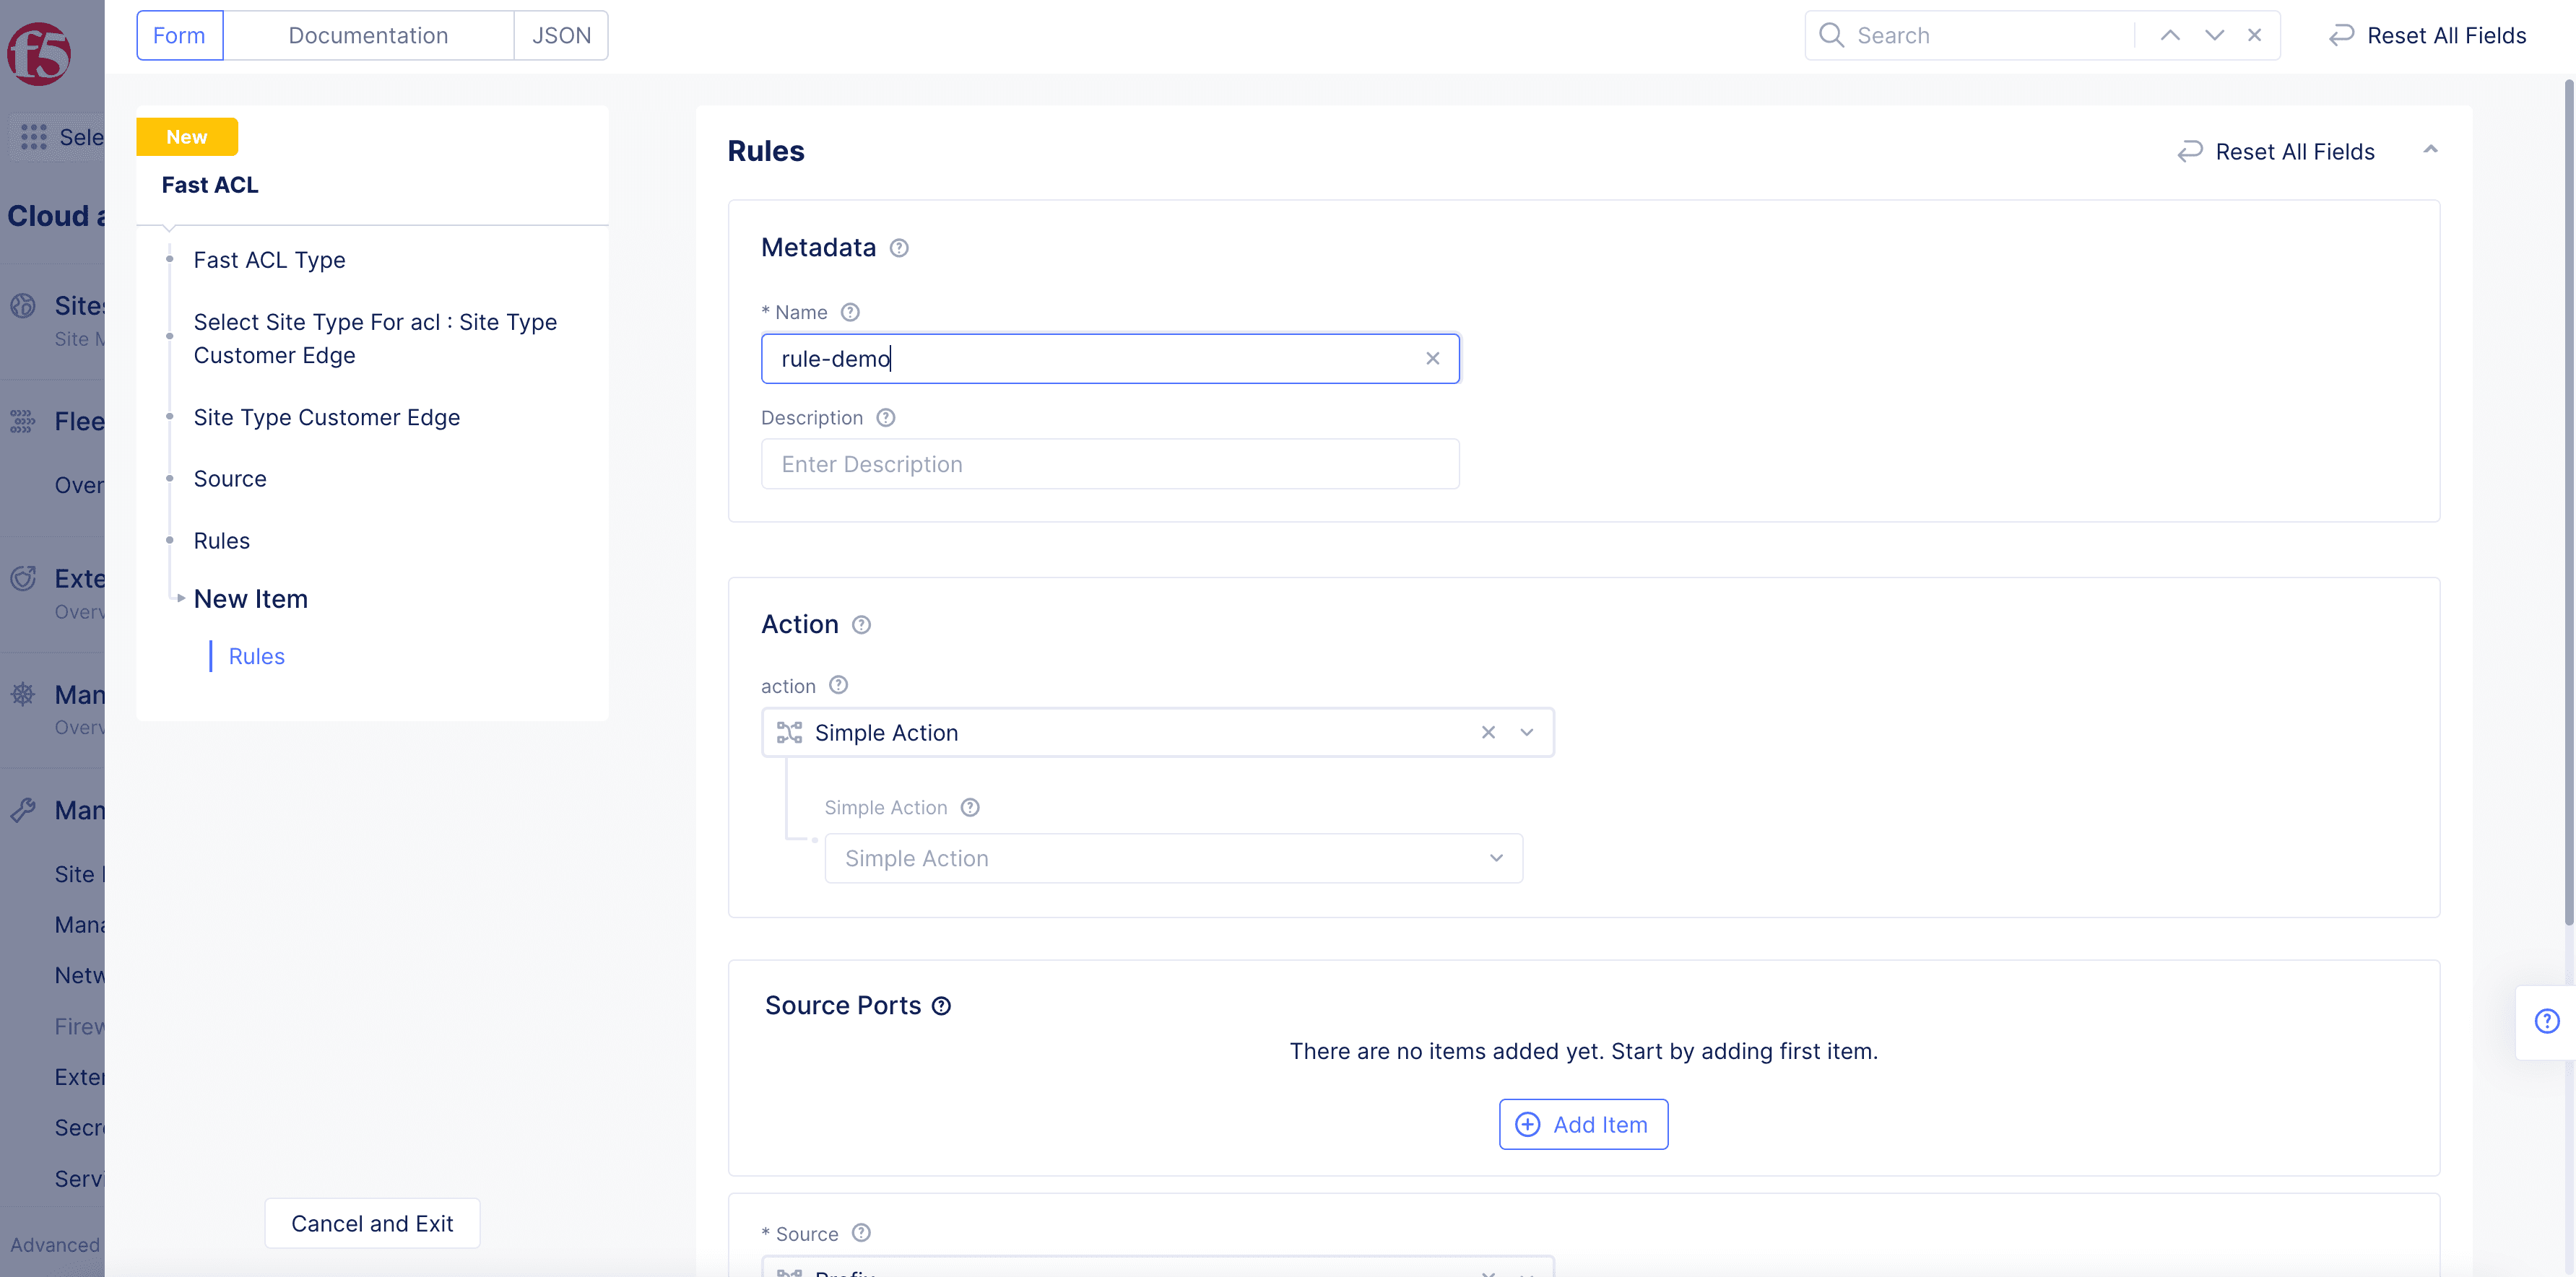Clear the search with X icon

click(2254, 35)
